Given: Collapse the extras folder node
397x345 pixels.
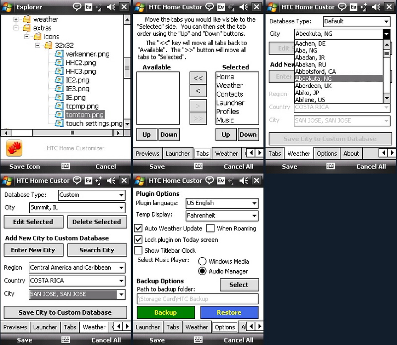Looking at the screenshot, I should [16, 28].
